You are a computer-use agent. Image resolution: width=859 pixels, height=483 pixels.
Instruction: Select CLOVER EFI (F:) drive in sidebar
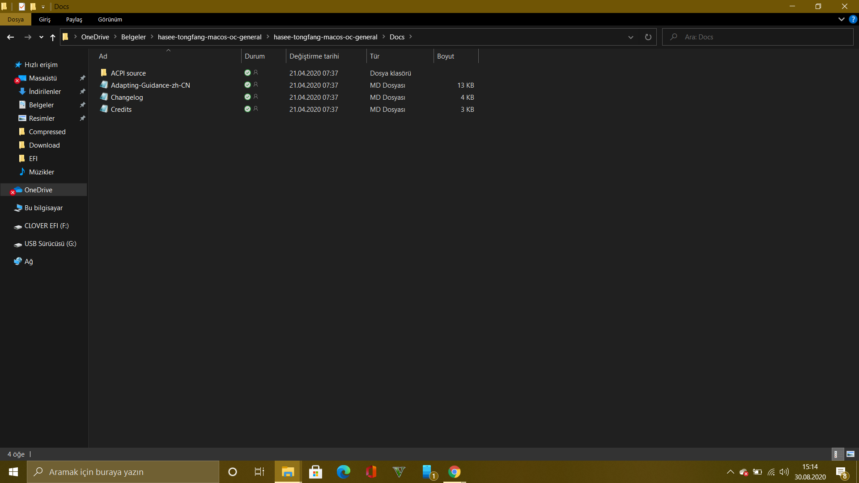[47, 226]
